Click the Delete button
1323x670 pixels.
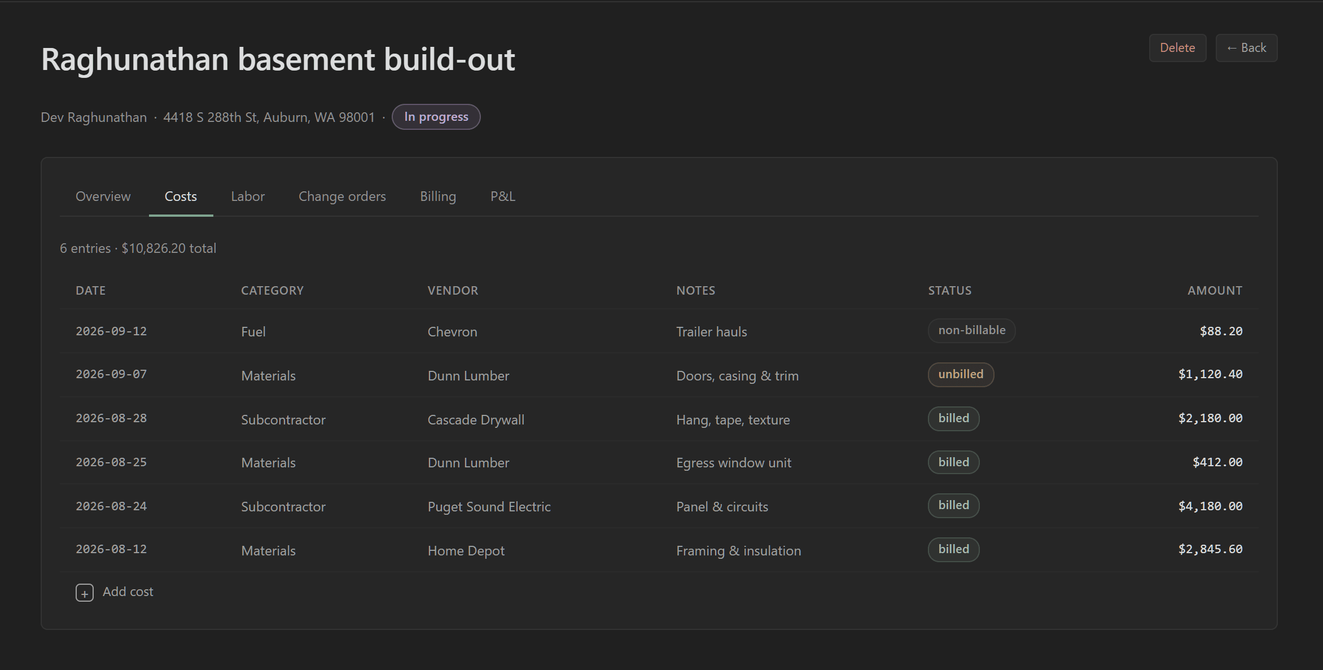tap(1177, 48)
